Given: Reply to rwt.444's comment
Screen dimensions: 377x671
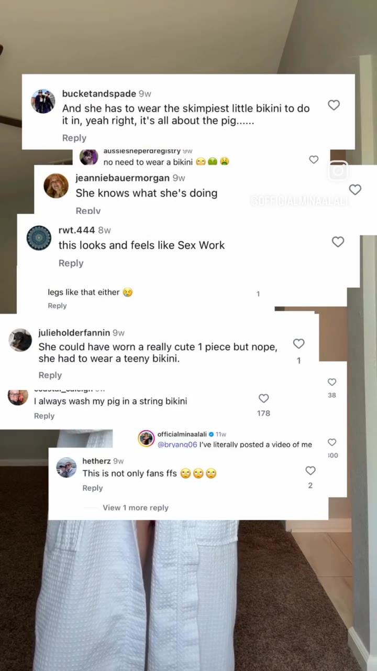Looking at the screenshot, I should (71, 263).
